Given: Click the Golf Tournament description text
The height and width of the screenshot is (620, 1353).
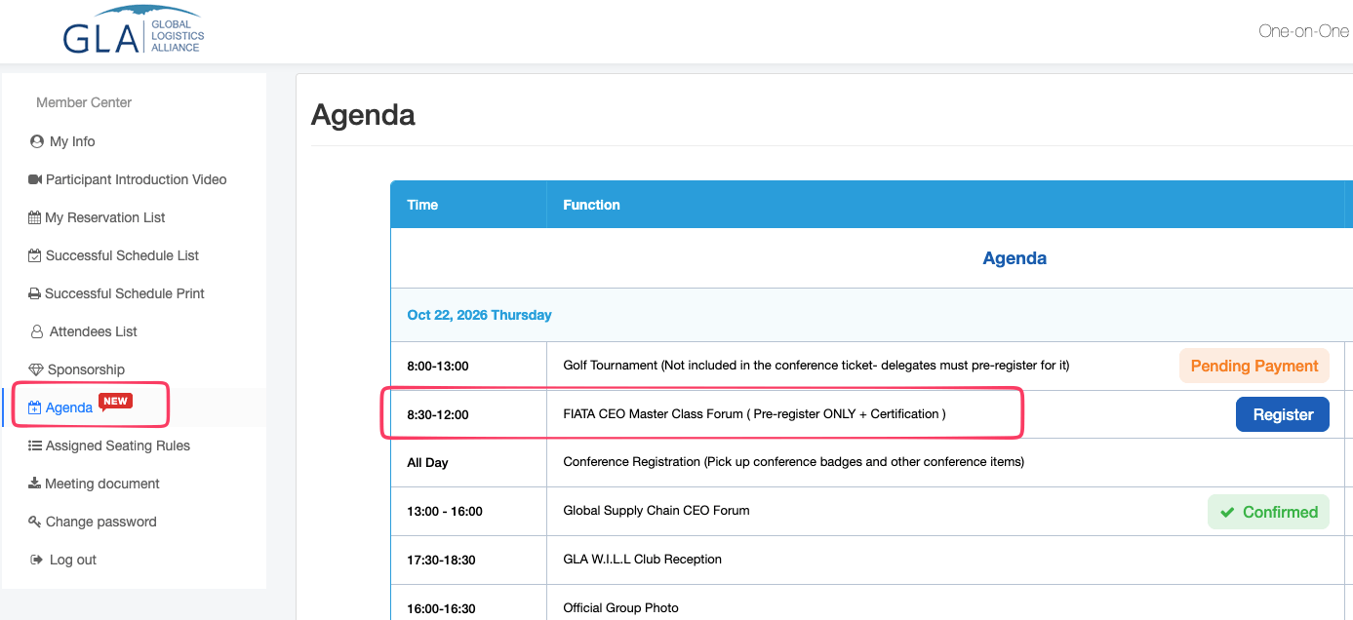Looking at the screenshot, I should point(816,366).
